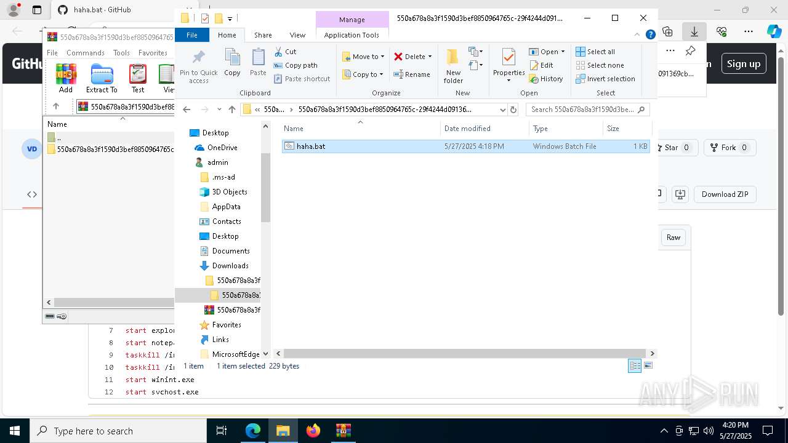Open Microsoft Edge from taskbar
Viewport: 788px width, 443px height.
253,431
